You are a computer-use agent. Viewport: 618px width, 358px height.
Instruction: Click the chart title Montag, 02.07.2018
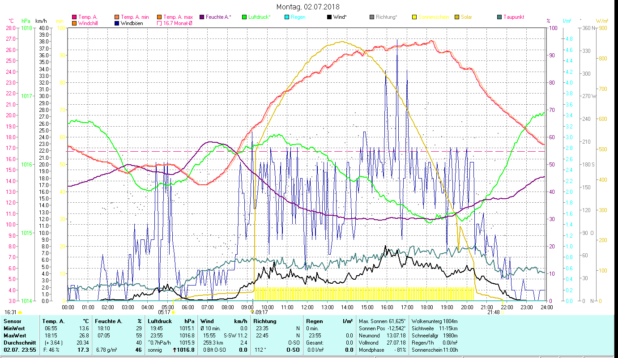coord(308,7)
